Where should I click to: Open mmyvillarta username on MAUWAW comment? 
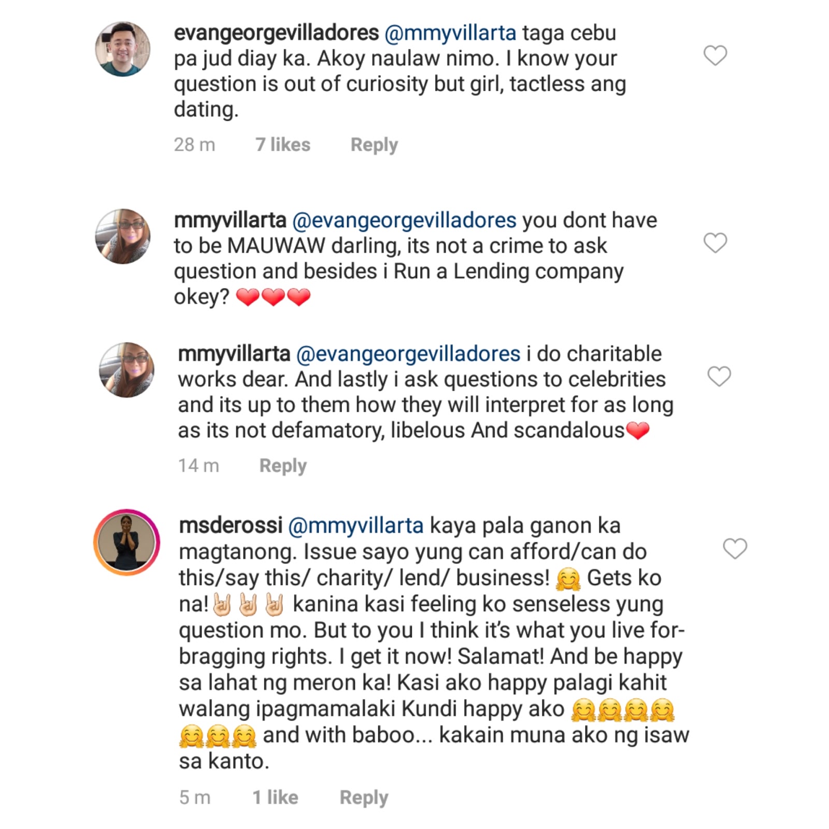tap(230, 221)
